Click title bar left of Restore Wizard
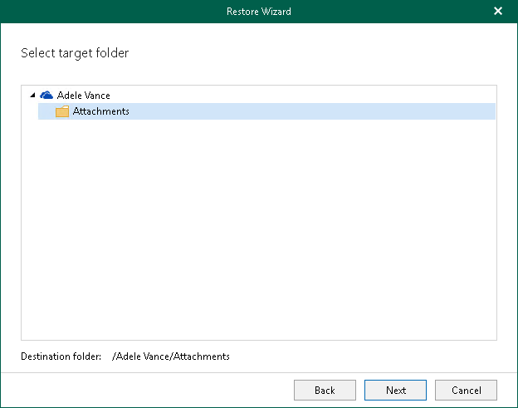Screen dimensions: 518x408 point(108,12)
